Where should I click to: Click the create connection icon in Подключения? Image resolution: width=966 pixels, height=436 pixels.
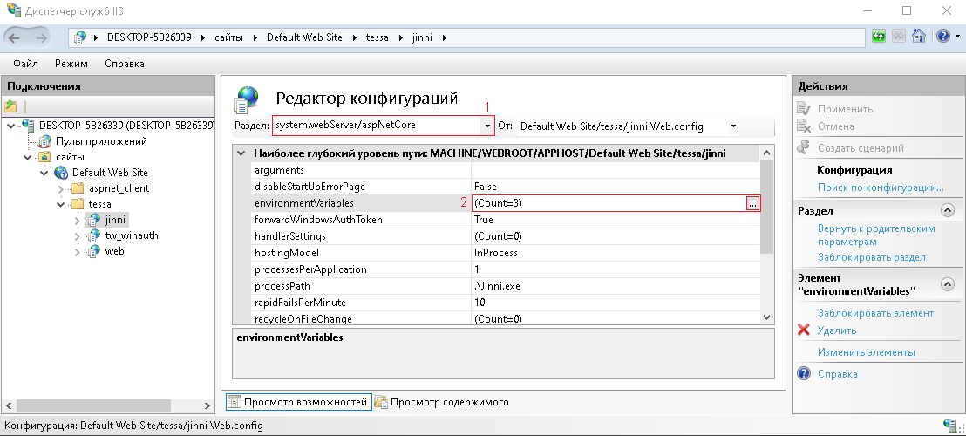tap(11, 106)
